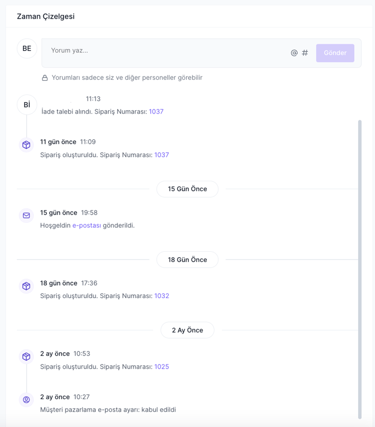Click the 15 Gün Önce date marker
Viewport: 375px width, 427px height.
(188, 189)
